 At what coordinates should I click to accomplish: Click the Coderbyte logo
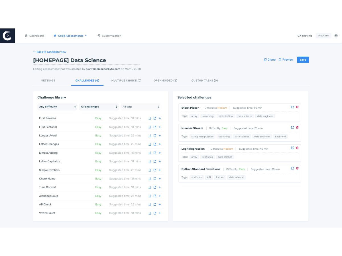click(x=7, y=36)
